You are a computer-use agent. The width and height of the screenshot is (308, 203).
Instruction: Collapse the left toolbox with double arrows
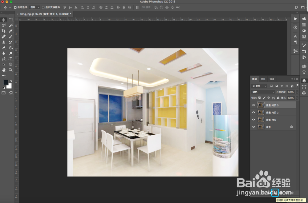[x=1, y=12]
